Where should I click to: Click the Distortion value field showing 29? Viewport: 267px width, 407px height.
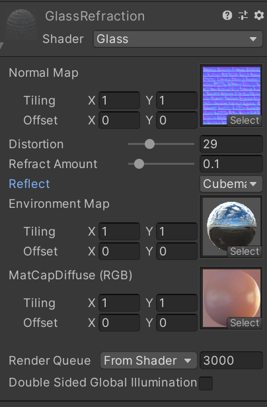[231, 144]
